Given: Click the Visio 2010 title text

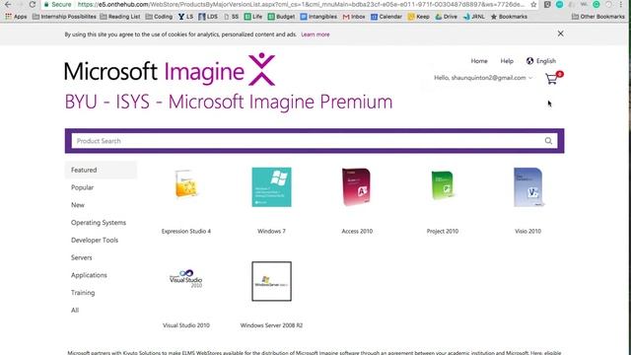Looking at the screenshot, I should (528, 232).
